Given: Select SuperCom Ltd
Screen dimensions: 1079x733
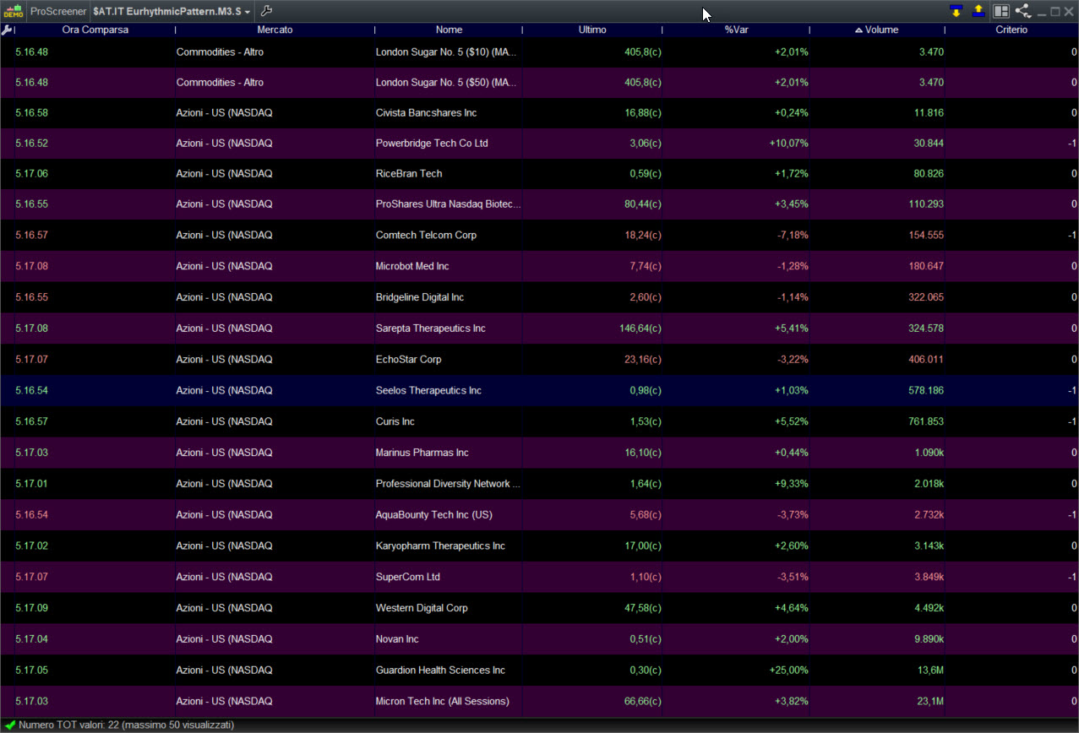Looking at the screenshot, I should pyautogui.click(x=408, y=578).
